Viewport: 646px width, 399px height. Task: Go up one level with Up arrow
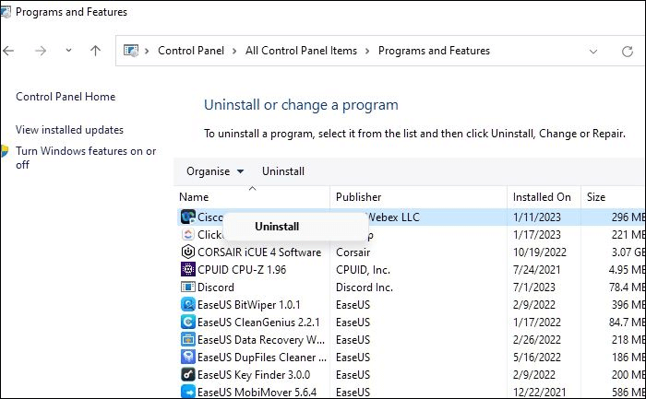click(96, 51)
